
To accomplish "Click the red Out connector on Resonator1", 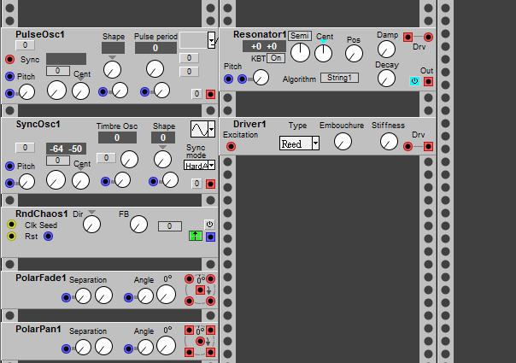I will [428, 82].
